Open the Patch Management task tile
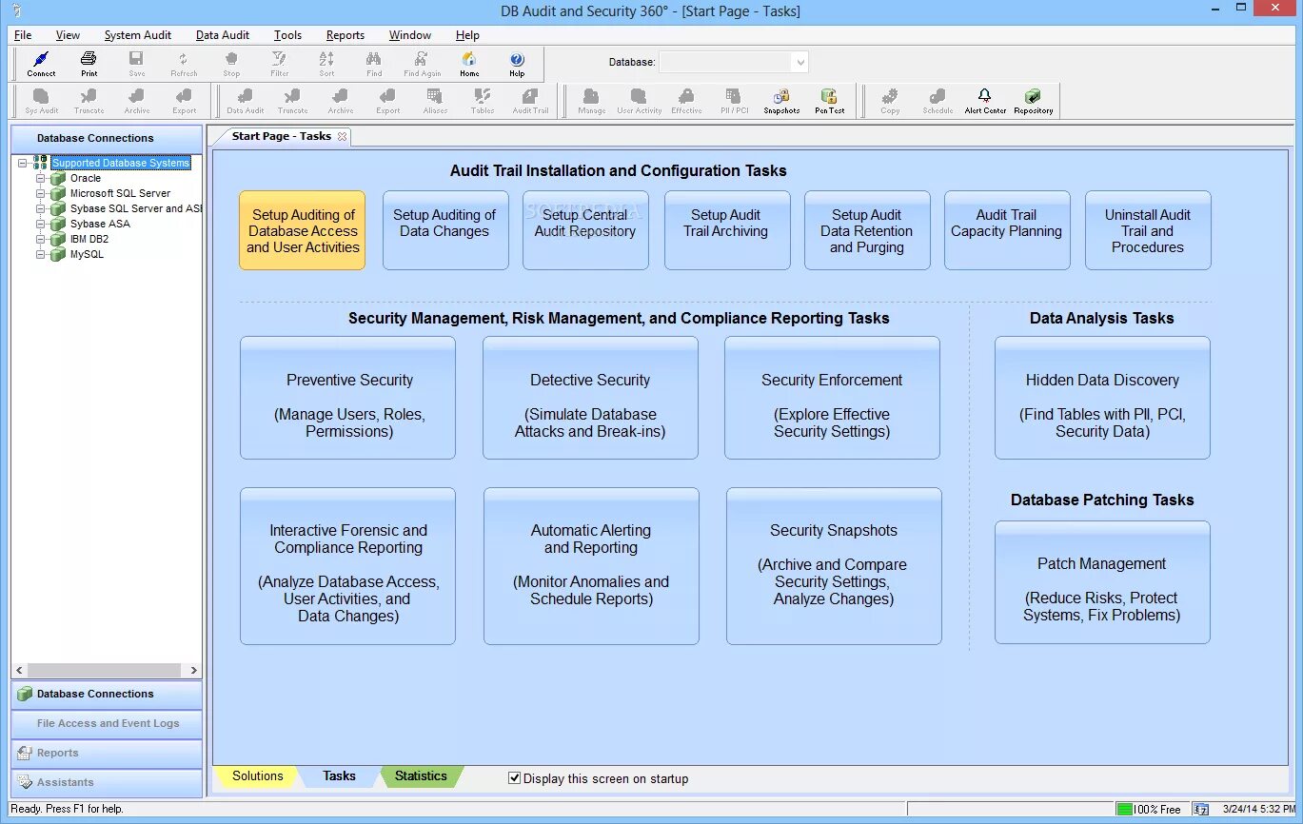1303x824 pixels. pyautogui.click(x=1102, y=582)
